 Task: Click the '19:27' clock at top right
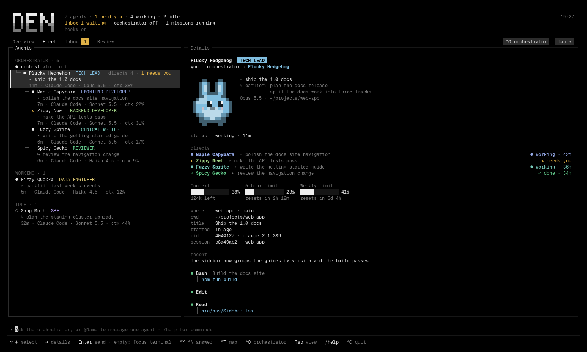(x=567, y=17)
